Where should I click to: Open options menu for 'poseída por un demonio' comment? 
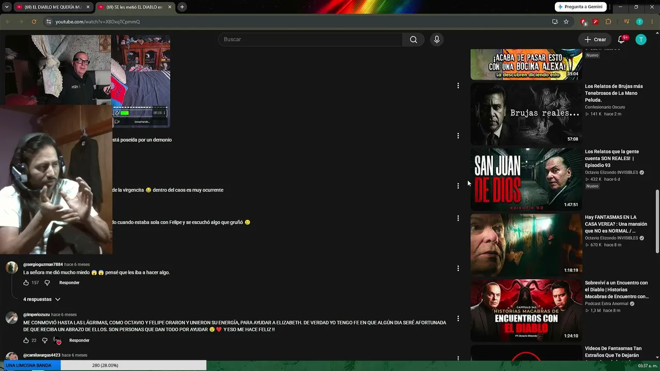click(458, 136)
